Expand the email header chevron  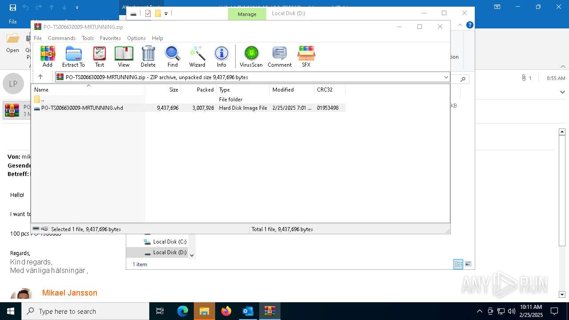562,92
